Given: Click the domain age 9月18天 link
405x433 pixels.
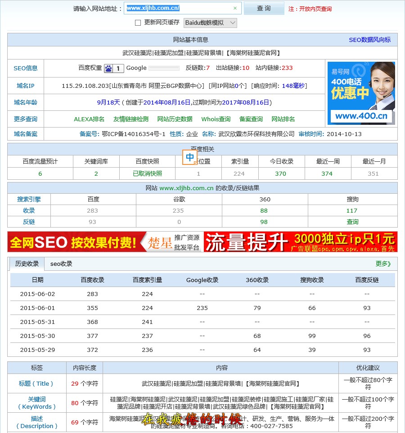Looking at the screenshot, I should click(x=108, y=102).
